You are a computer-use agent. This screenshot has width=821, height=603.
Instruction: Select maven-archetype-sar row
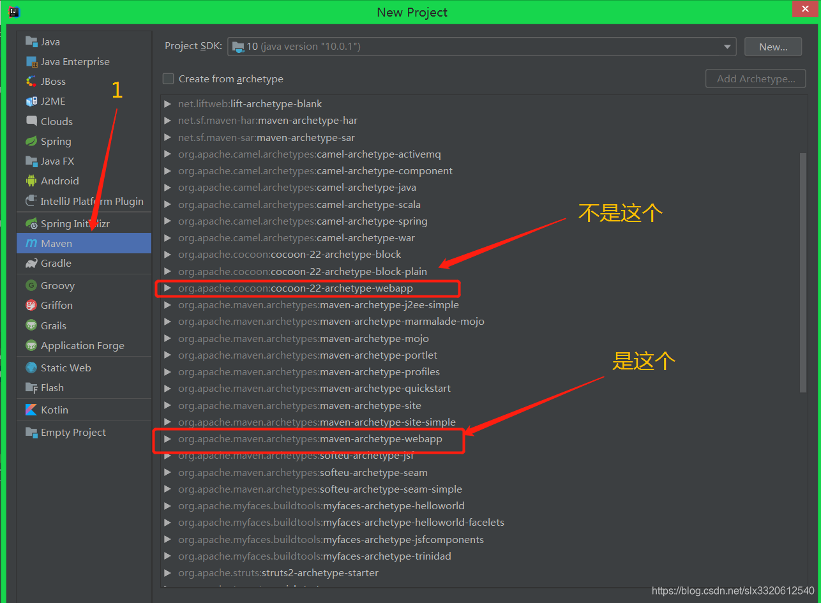[483, 137]
